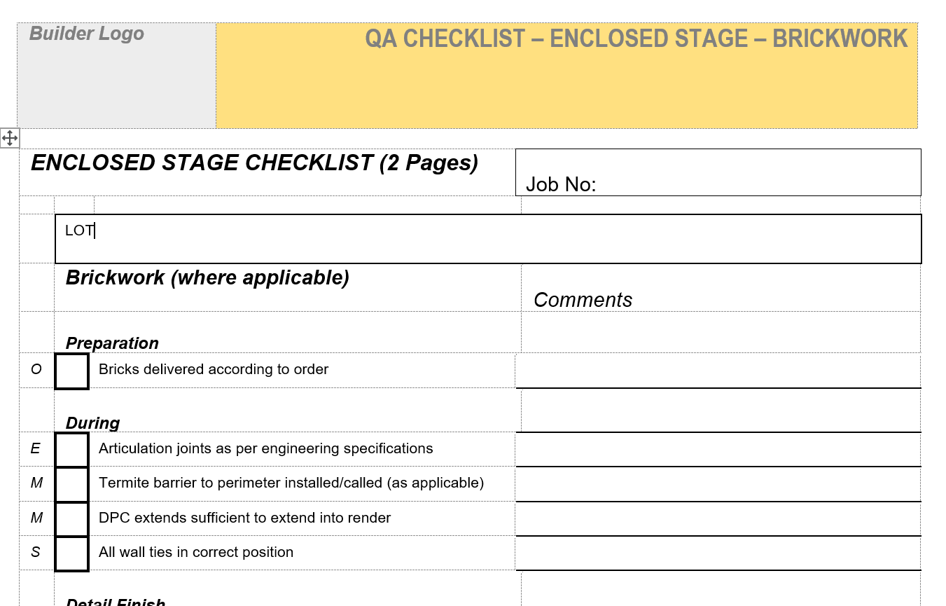Check the 'DPC extends sufficient' checkbox
Screen dimensions: 946x606
tap(71, 518)
